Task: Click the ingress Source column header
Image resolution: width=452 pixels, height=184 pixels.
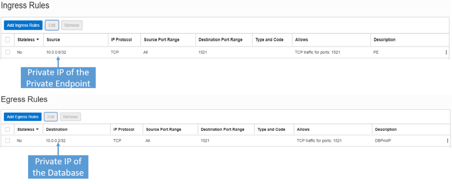Action: (53, 40)
